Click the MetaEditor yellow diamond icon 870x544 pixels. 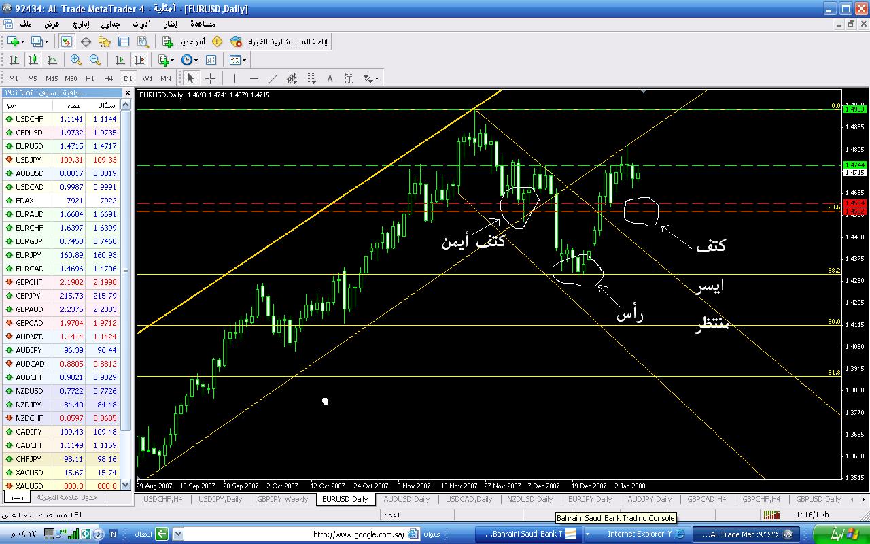pyautogui.click(x=217, y=41)
